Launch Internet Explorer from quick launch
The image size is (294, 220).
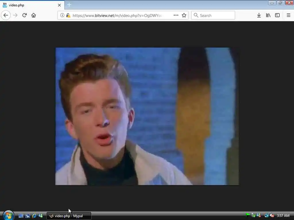pos(34,216)
